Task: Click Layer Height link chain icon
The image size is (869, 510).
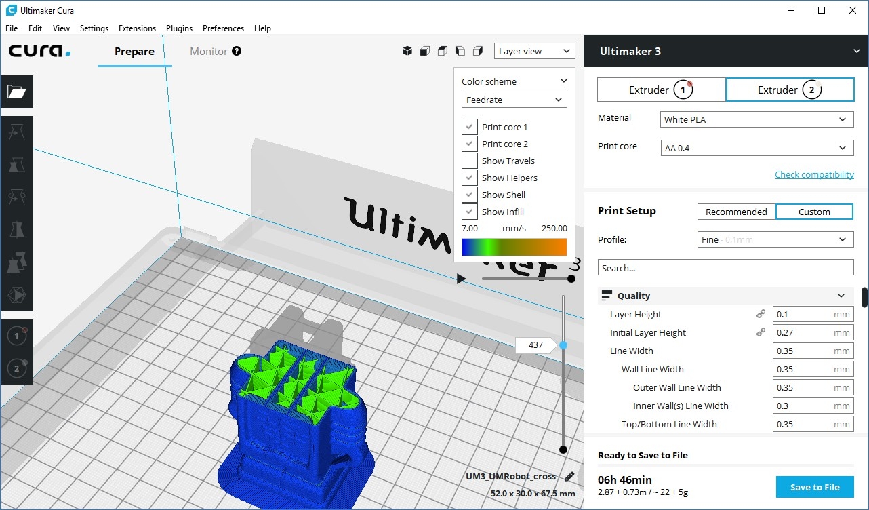Action: pyautogui.click(x=761, y=314)
